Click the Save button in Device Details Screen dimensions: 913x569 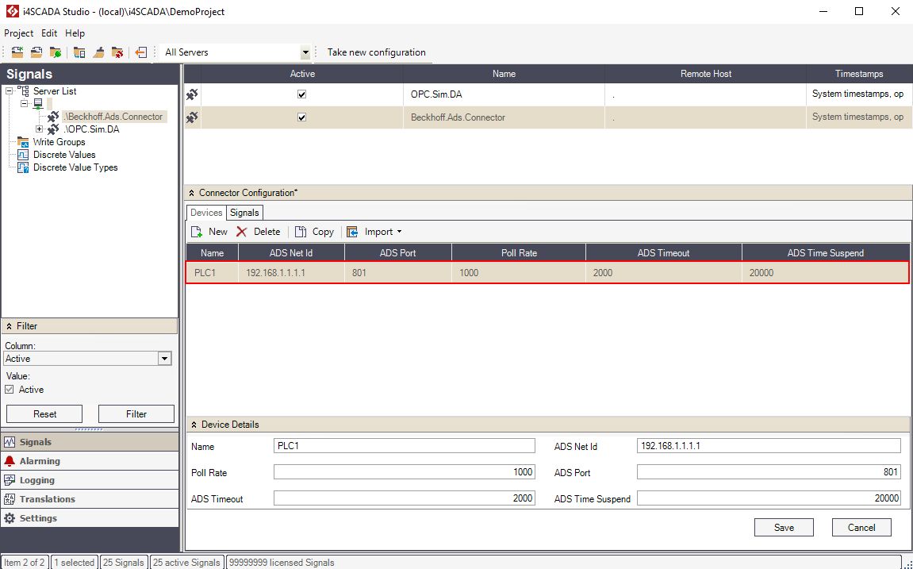[x=784, y=527]
